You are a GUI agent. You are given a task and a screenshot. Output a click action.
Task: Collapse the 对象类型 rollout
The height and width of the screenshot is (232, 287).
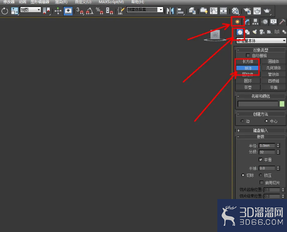pos(261,50)
